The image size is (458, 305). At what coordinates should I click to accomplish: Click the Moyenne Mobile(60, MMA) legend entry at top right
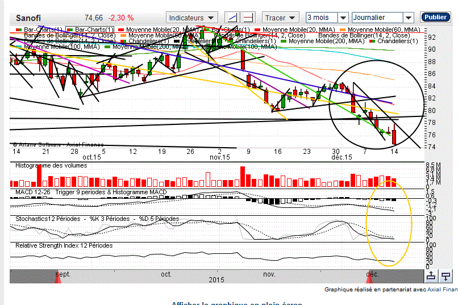point(380,30)
